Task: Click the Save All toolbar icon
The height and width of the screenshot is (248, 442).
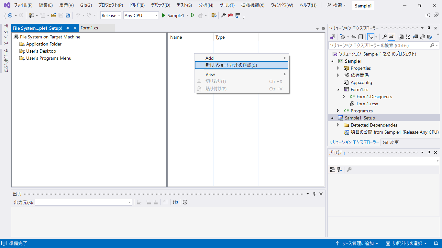Action: click(68, 15)
